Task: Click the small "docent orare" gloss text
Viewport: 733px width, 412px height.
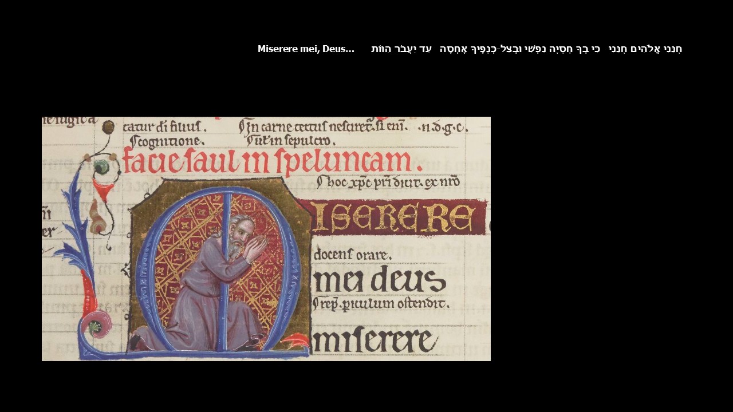Action: pyautogui.click(x=353, y=255)
